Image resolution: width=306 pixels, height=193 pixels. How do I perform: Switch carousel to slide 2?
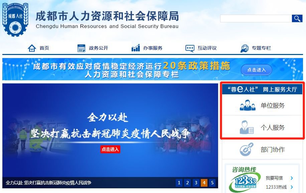tap(187, 183)
